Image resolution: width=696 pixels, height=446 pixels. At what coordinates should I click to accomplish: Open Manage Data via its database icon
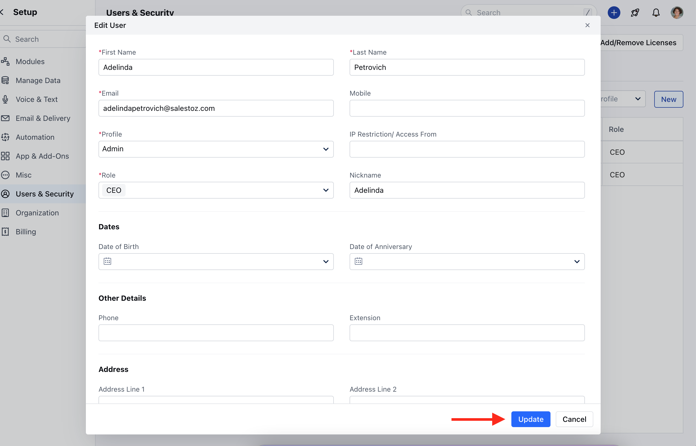[6, 80]
